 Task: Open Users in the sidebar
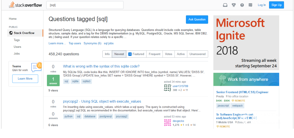coord(17,47)
